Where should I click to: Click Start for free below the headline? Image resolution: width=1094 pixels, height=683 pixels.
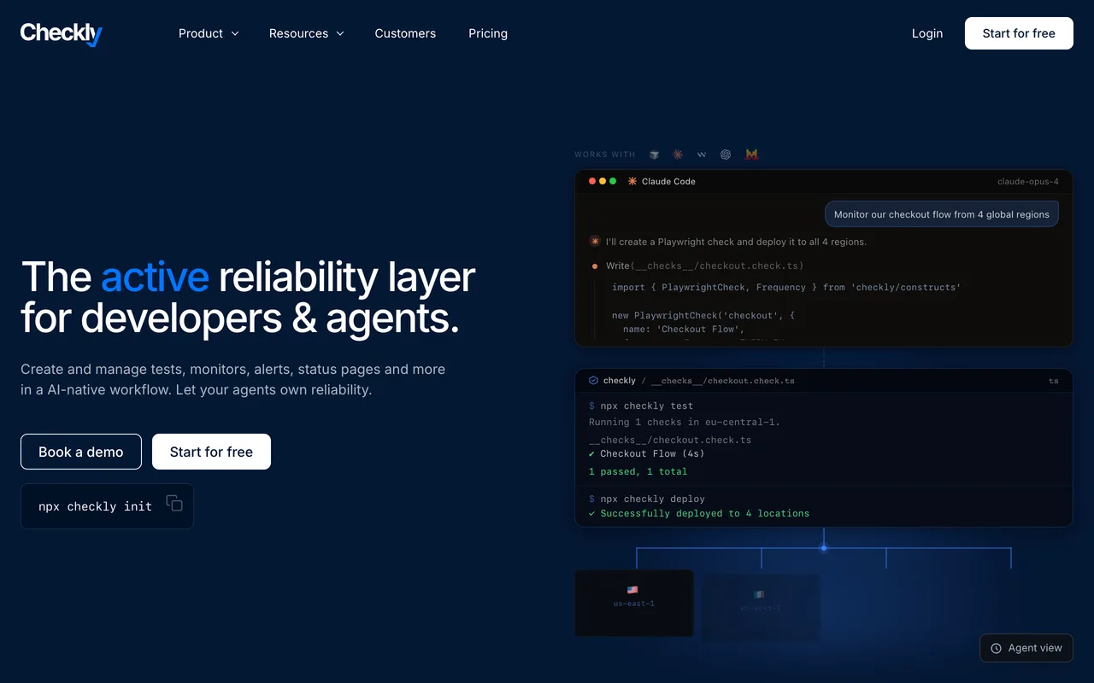coord(211,452)
